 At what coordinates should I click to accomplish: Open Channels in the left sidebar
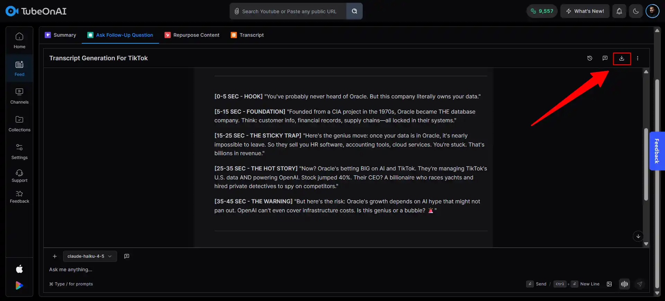tap(19, 96)
